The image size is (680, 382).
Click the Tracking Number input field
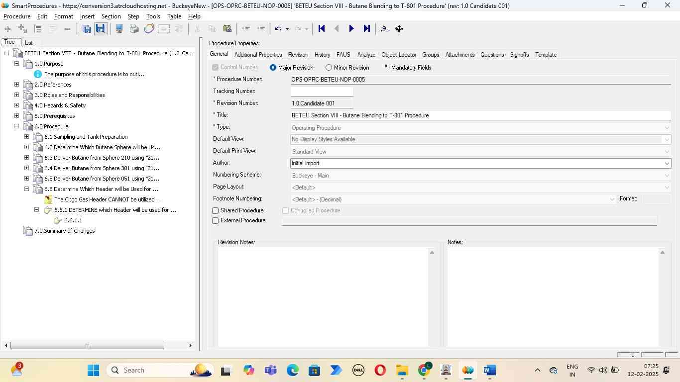(x=322, y=92)
